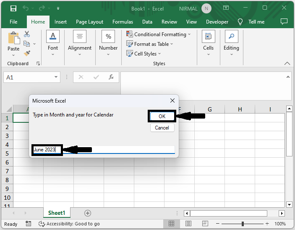Click the Undo arrow icon

click(x=26, y=8)
